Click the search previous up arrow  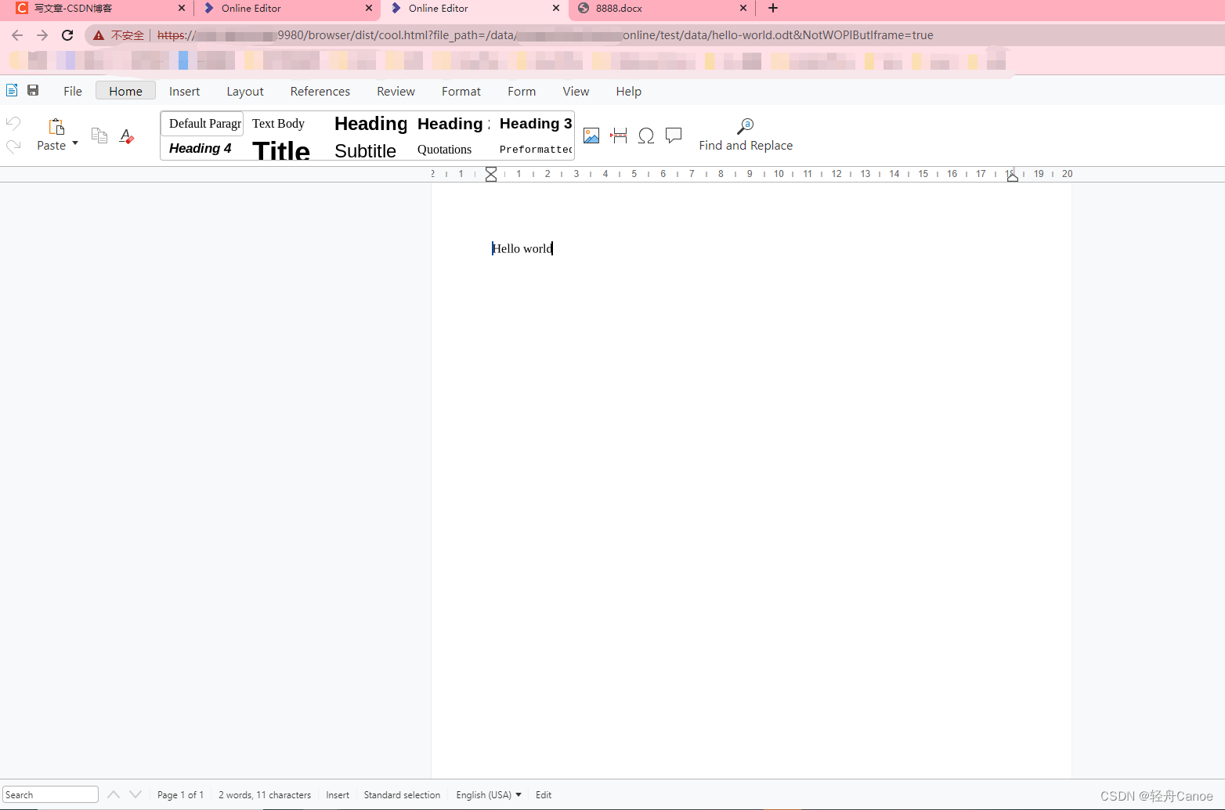coord(114,794)
